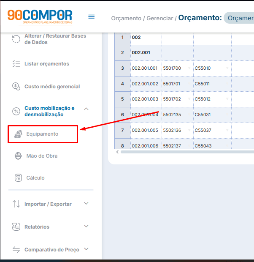Open dropdown arrow in cell 5502136
The width and height of the screenshot is (254, 262).
(x=189, y=130)
